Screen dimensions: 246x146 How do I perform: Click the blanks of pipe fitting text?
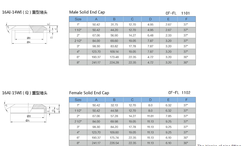point(219,145)
